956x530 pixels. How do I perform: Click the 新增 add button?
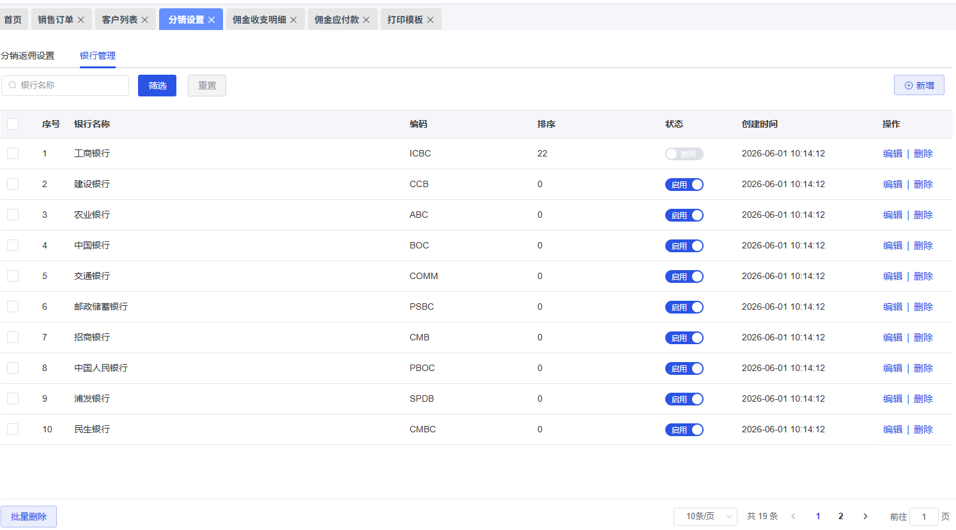point(919,86)
